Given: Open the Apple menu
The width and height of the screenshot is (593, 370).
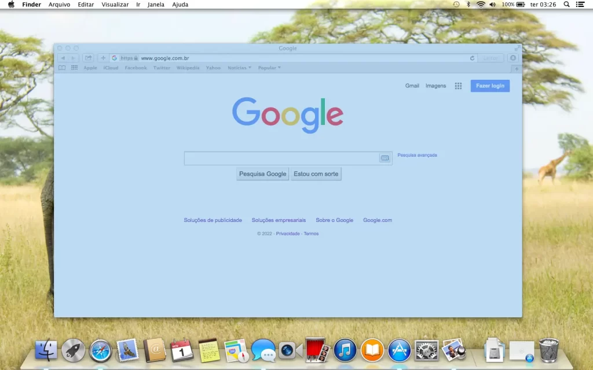Looking at the screenshot, I should click(x=12, y=5).
